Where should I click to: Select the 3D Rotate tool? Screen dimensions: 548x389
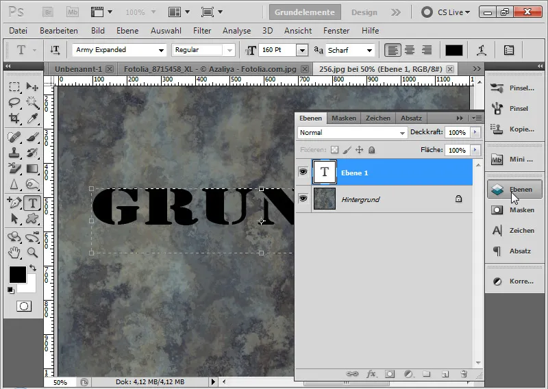tap(14, 237)
